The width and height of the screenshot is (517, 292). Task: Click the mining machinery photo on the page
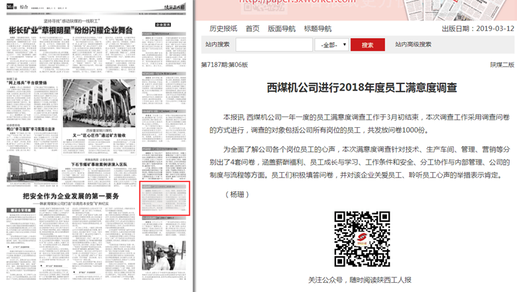pos(99,103)
